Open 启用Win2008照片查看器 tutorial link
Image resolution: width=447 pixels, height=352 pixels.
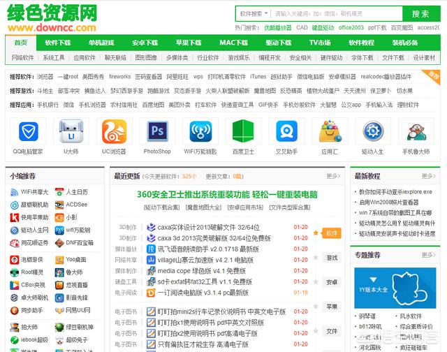tap(389, 203)
